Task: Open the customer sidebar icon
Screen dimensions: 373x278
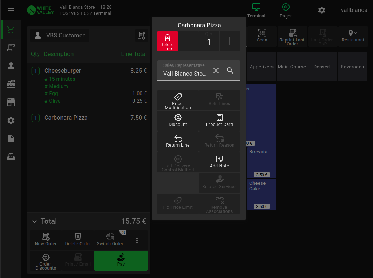Action: click(11, 66)
